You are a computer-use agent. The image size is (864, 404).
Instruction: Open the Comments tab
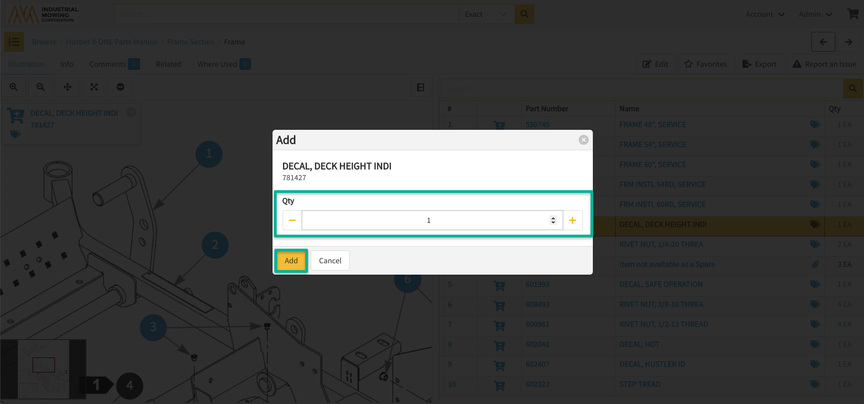point(107,64)
